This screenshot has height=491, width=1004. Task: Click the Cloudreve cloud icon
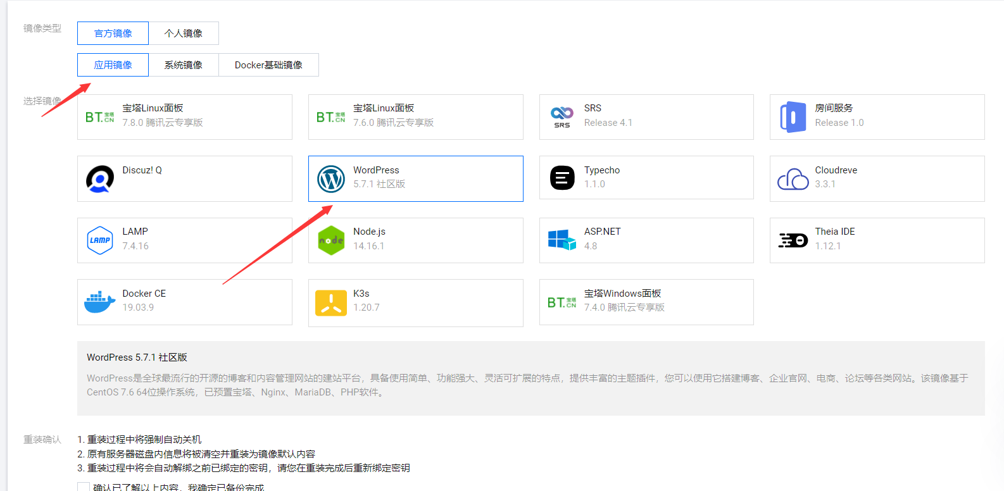coord(793,179)
